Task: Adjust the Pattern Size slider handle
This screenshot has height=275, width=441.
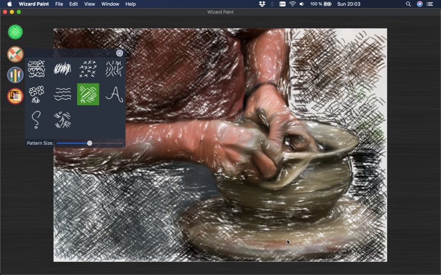Action: [89, 143]
